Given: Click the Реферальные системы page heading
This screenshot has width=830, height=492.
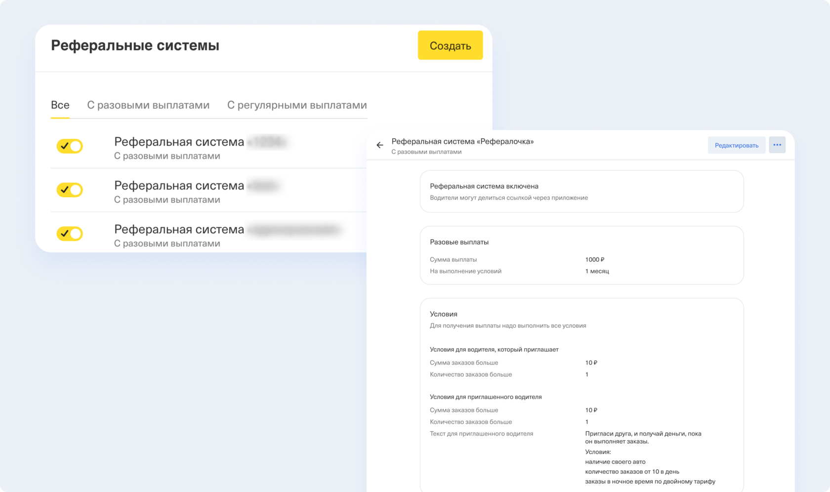Looking at the screenshot, I should [x=135, y=45].
